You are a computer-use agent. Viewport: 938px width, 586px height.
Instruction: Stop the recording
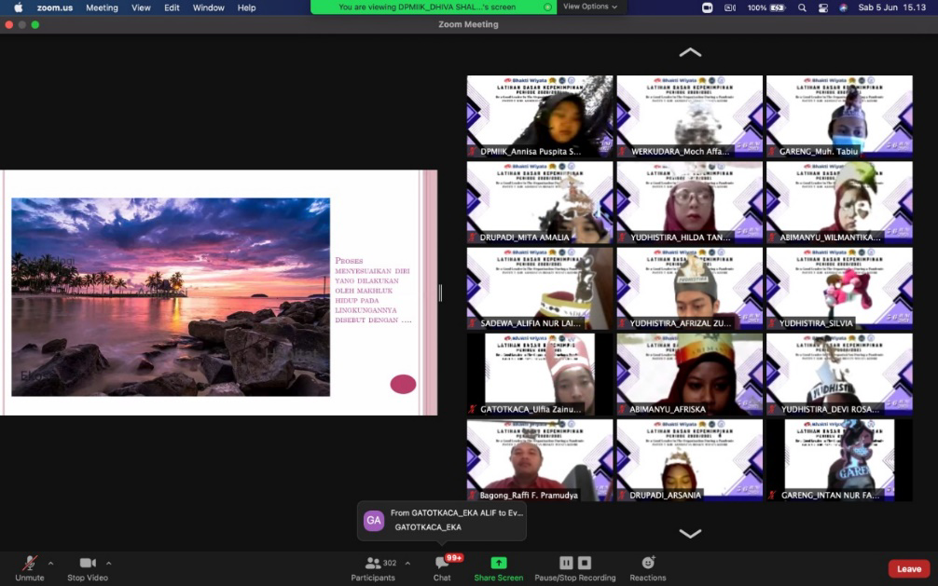click(x=585, y=563)
